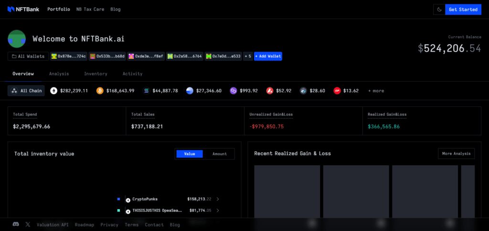489x231 pixels.
Task: Open NB Tax Care page
Action: (90, 10)
